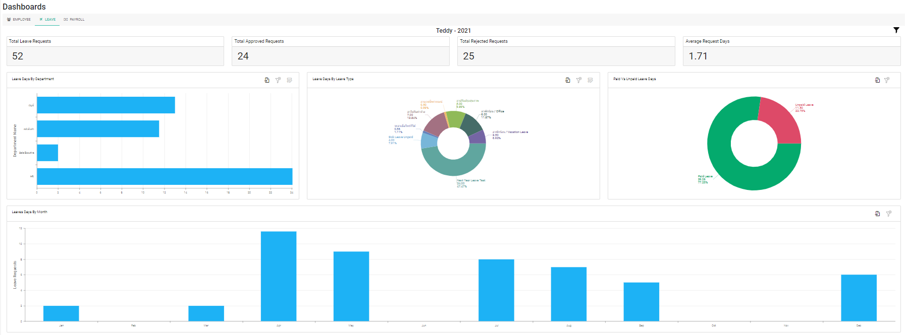Click the Total Rejected Requests value 25
Screen dimensions: 907x335
point(469,56)
